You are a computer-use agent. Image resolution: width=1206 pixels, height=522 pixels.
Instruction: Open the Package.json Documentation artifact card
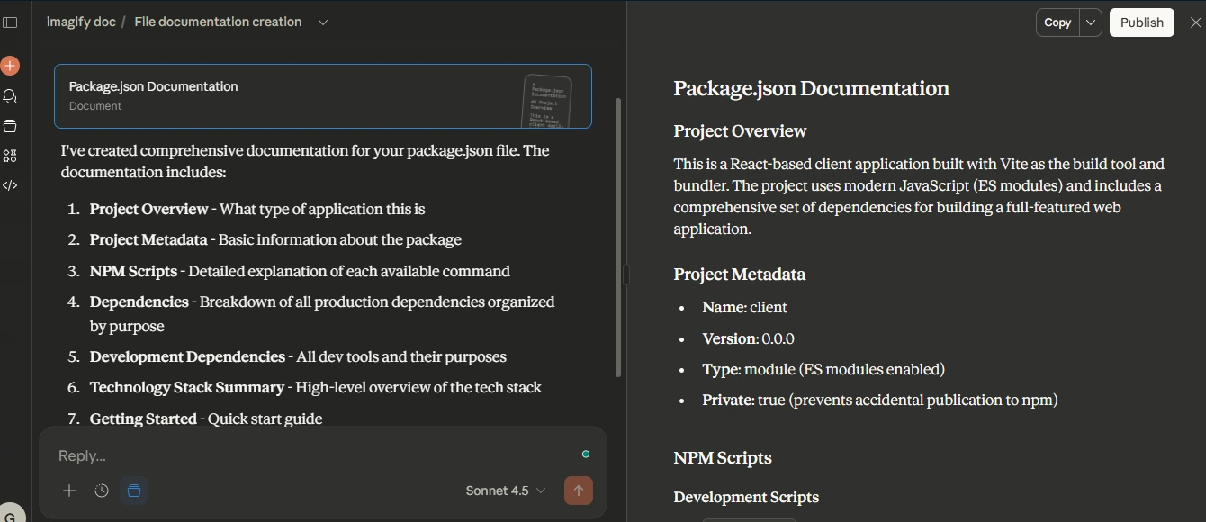(x=322, y=96)
